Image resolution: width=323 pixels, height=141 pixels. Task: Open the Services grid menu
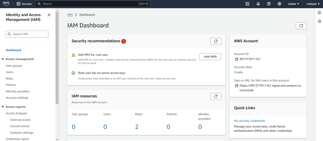(24, 4)
